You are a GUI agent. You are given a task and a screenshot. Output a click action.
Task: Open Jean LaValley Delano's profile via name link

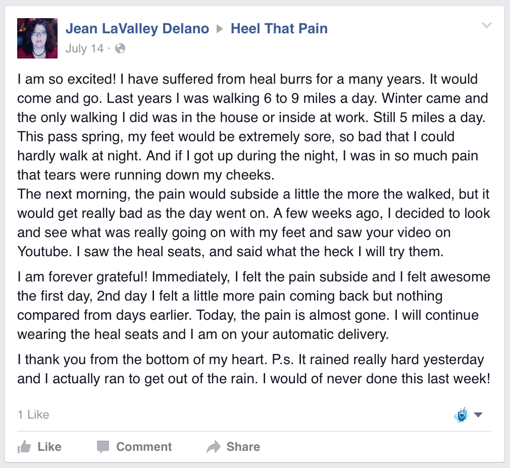(x=137, y=29)
